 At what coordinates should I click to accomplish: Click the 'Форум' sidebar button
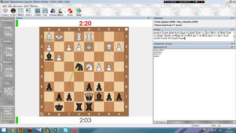click(8, 48)
